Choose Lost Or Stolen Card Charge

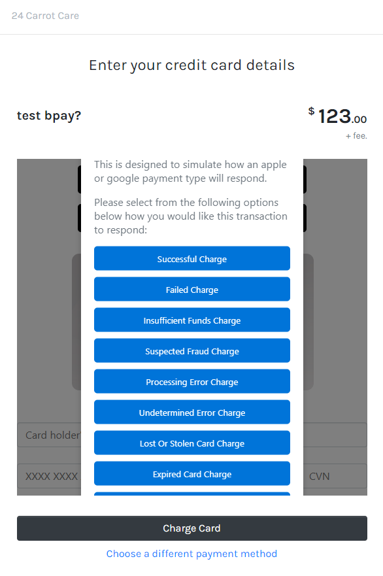192,443
